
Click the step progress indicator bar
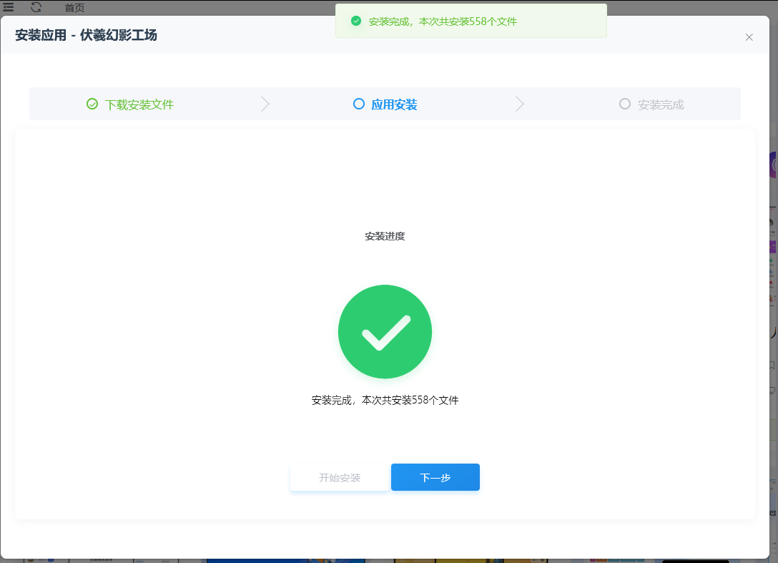click(x=385, y=104)
